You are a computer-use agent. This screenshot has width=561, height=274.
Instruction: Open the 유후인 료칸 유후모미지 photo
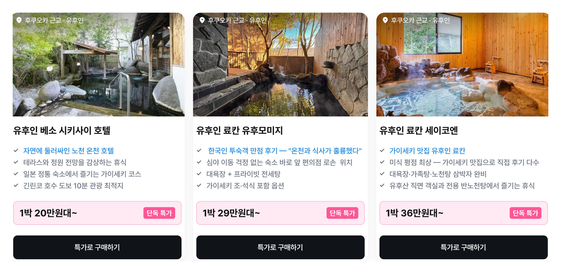coord(280,65)
